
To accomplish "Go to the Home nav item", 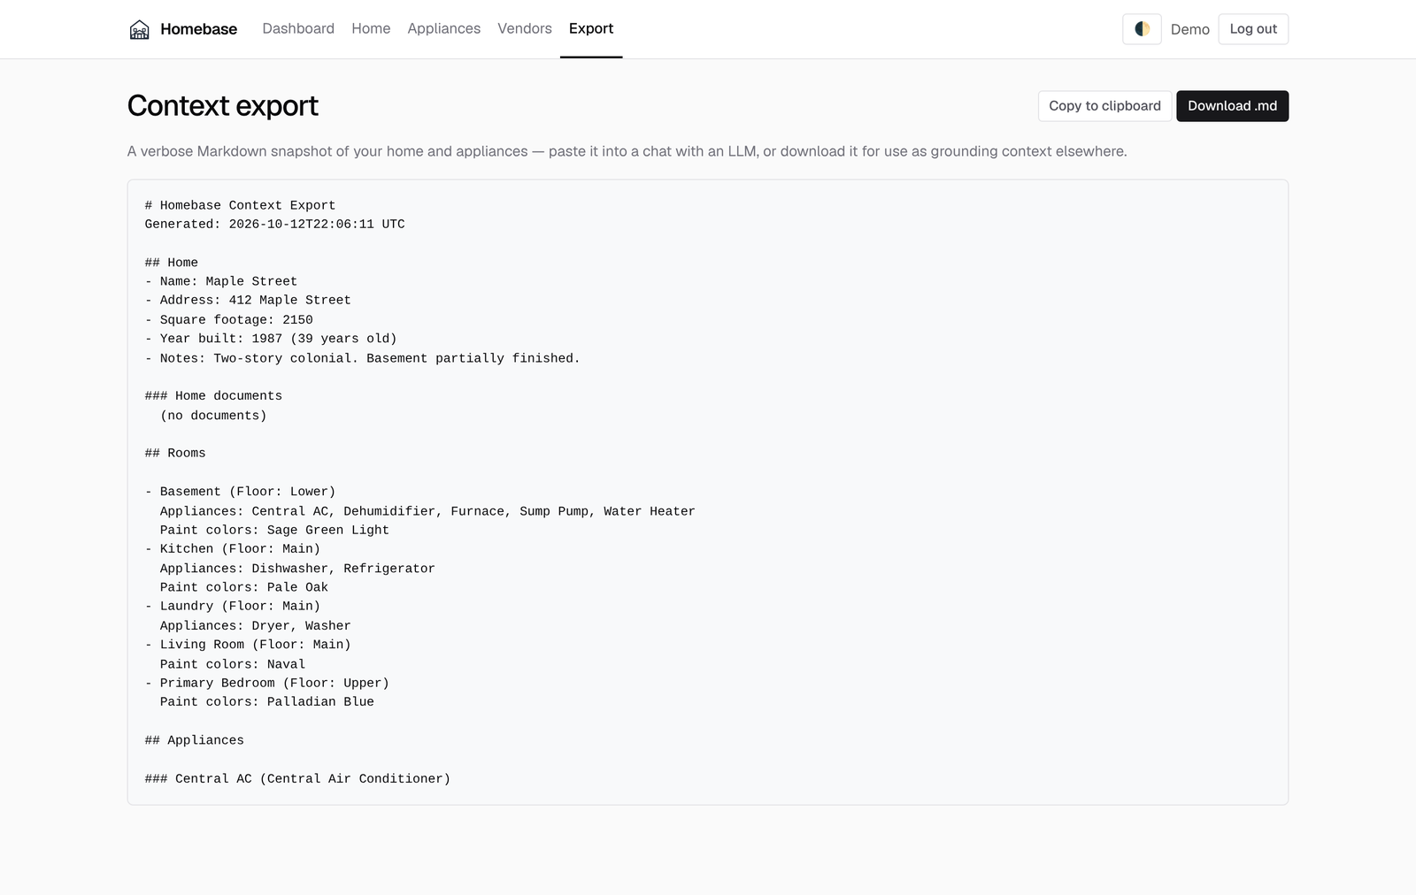I will tap(371, 28).
